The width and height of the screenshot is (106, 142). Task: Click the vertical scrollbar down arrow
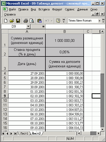pos(102,129)
